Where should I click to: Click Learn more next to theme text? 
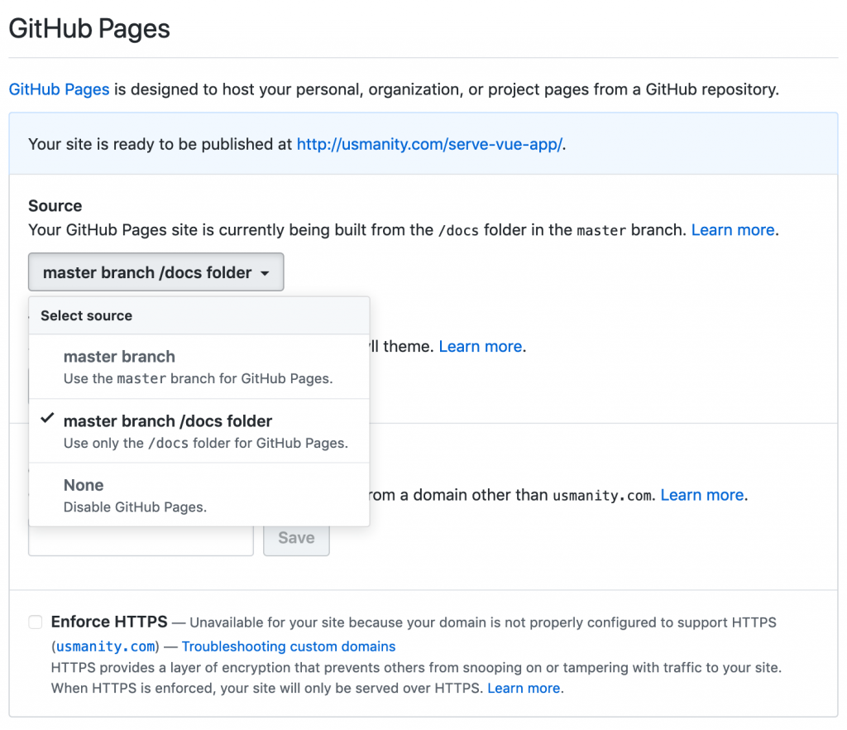pyautogui.click(x=481, y=346)
